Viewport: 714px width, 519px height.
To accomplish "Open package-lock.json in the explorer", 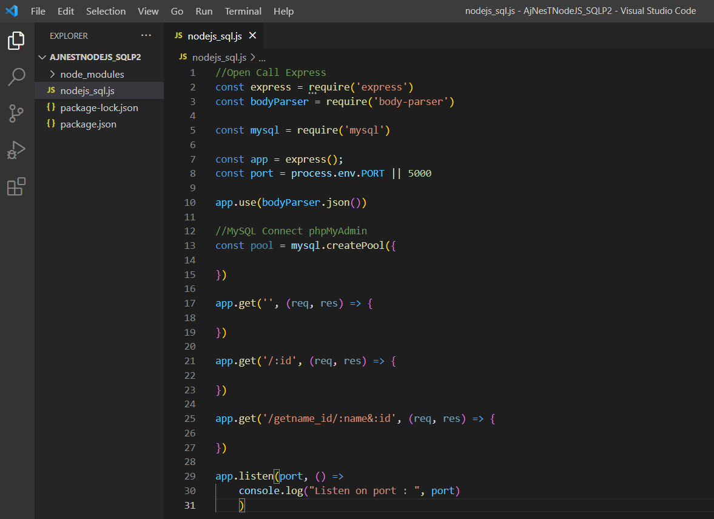I will pyautogui.click(x=99, y=107).
